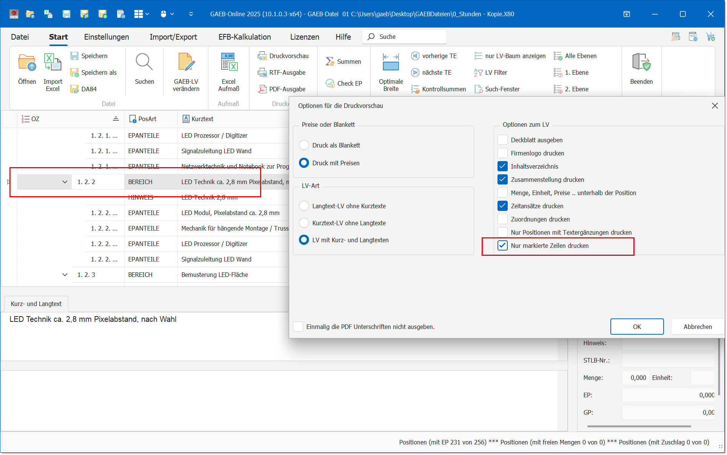Open the Import/Export ribbon tab
Image resolution: width=727 pixels, height=455 pixels.
point(173,37)
